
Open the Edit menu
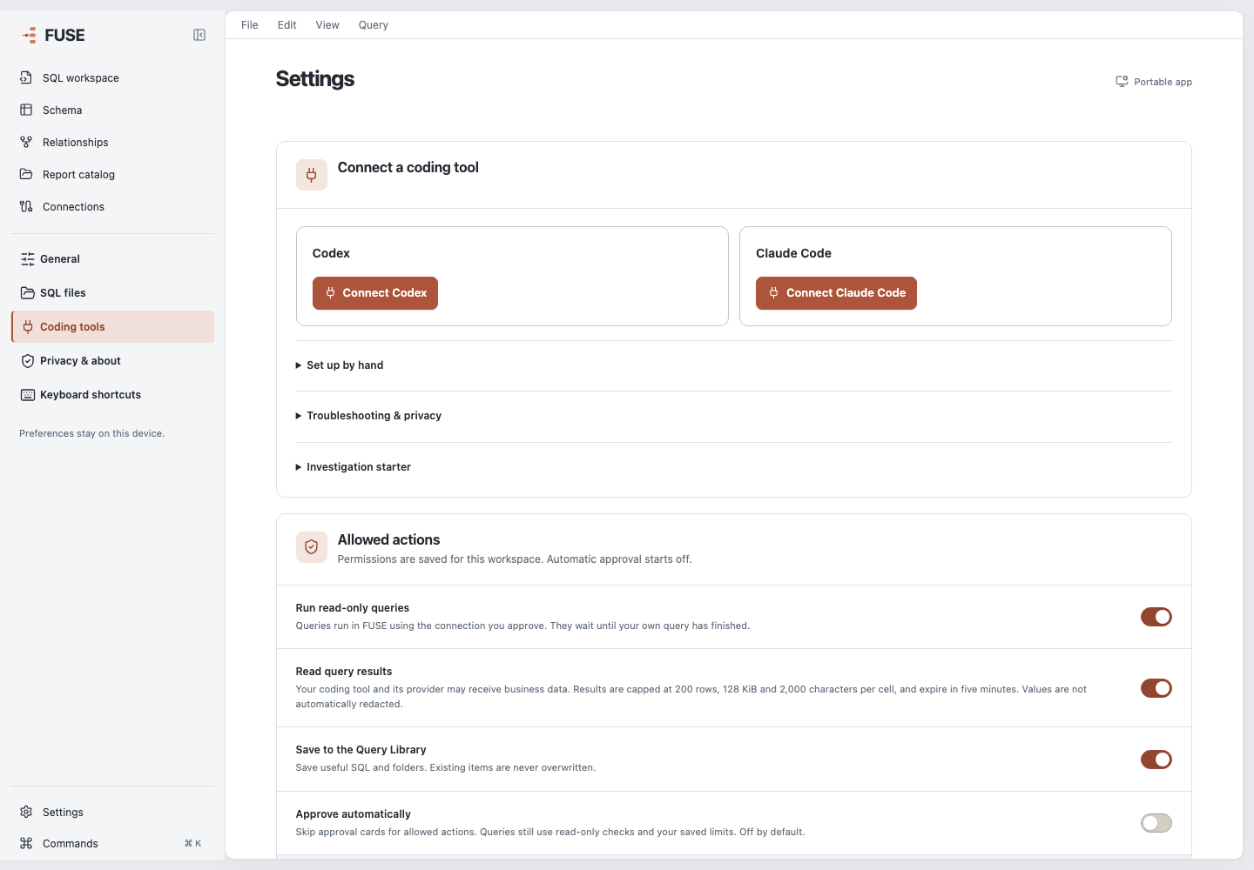click(x=287, y=25)
